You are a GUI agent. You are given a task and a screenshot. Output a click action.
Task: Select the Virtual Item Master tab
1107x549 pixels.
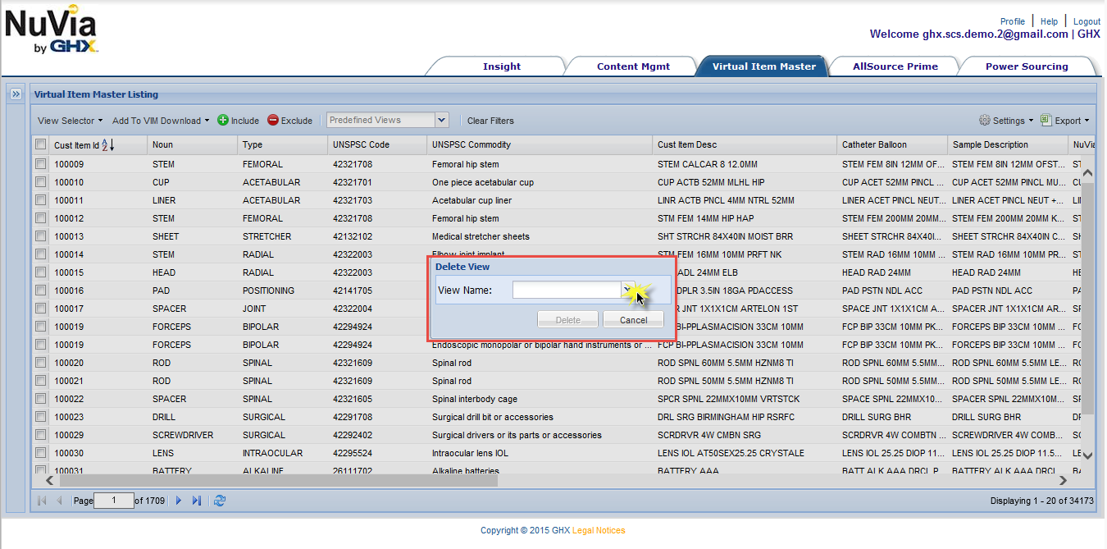click(x=764, y=66)
